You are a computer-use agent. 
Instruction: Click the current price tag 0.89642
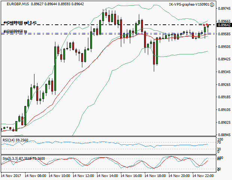pos(224,25)
